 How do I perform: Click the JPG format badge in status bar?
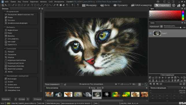8,104
